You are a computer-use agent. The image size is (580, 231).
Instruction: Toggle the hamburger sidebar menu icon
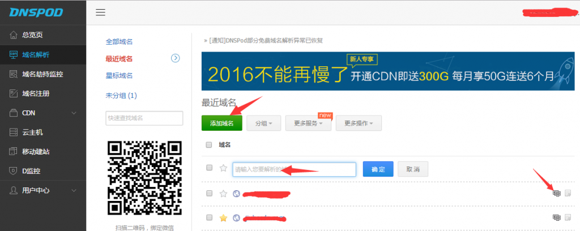tap(101, 12)
